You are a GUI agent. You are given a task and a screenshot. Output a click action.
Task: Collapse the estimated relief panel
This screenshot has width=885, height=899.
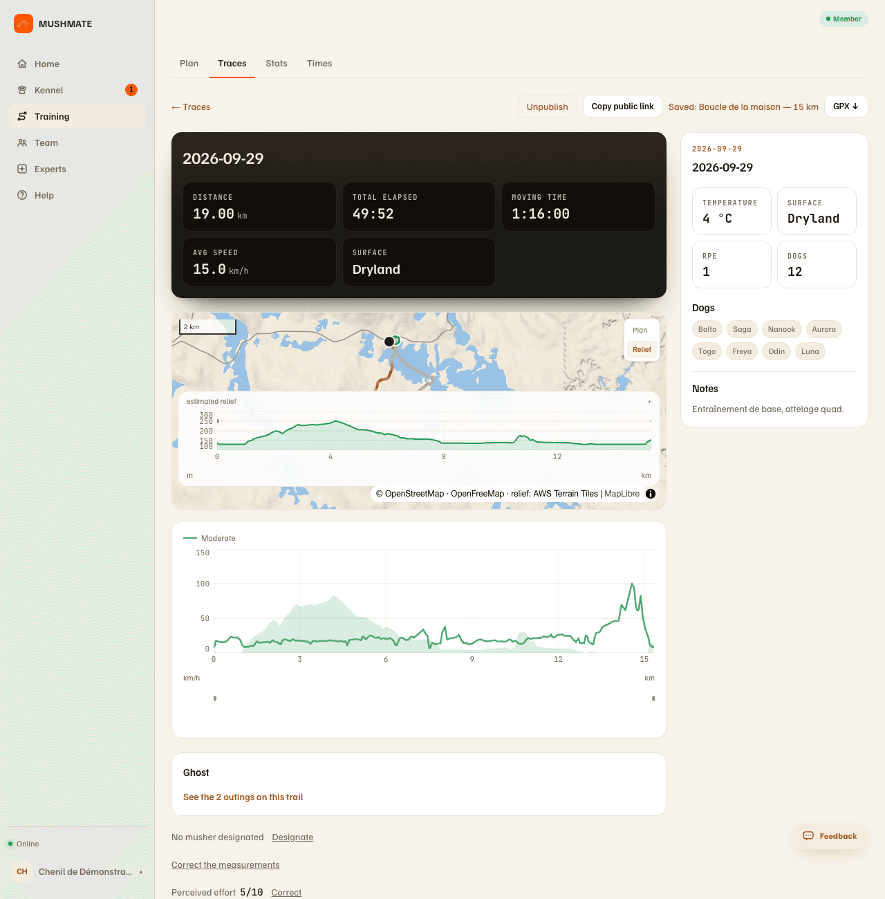(649, 401)
